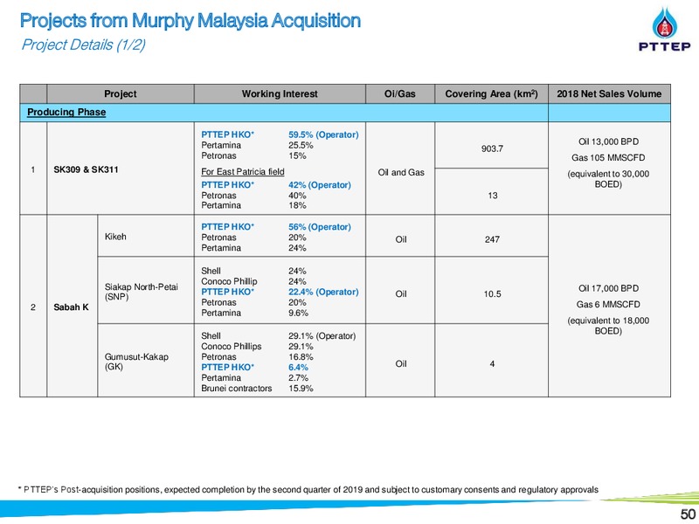Click the '56% (Operator)' Kikeh value
Image resolution: width=699 pixels, height=524 pixels.
point(319,227)
